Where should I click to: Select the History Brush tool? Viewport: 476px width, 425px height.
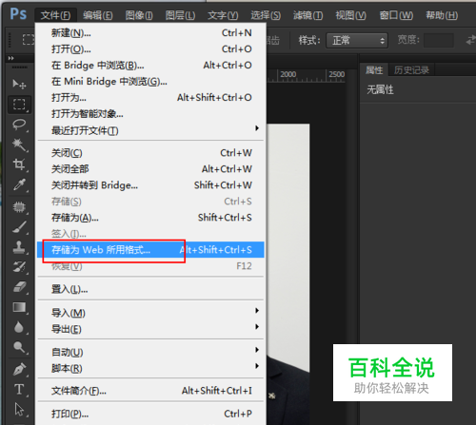point(19,267)
